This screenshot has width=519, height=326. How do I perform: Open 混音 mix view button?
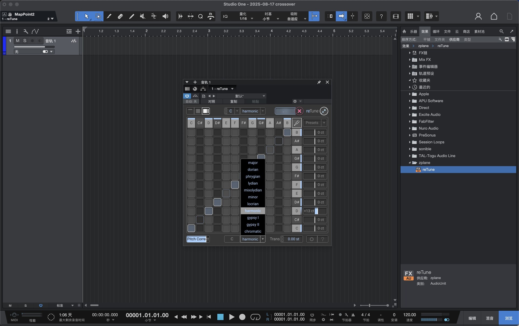(x=490, y=318)
